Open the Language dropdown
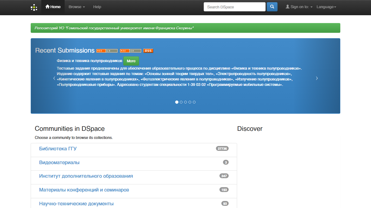 pyautogui.click(x=326, y=7)
